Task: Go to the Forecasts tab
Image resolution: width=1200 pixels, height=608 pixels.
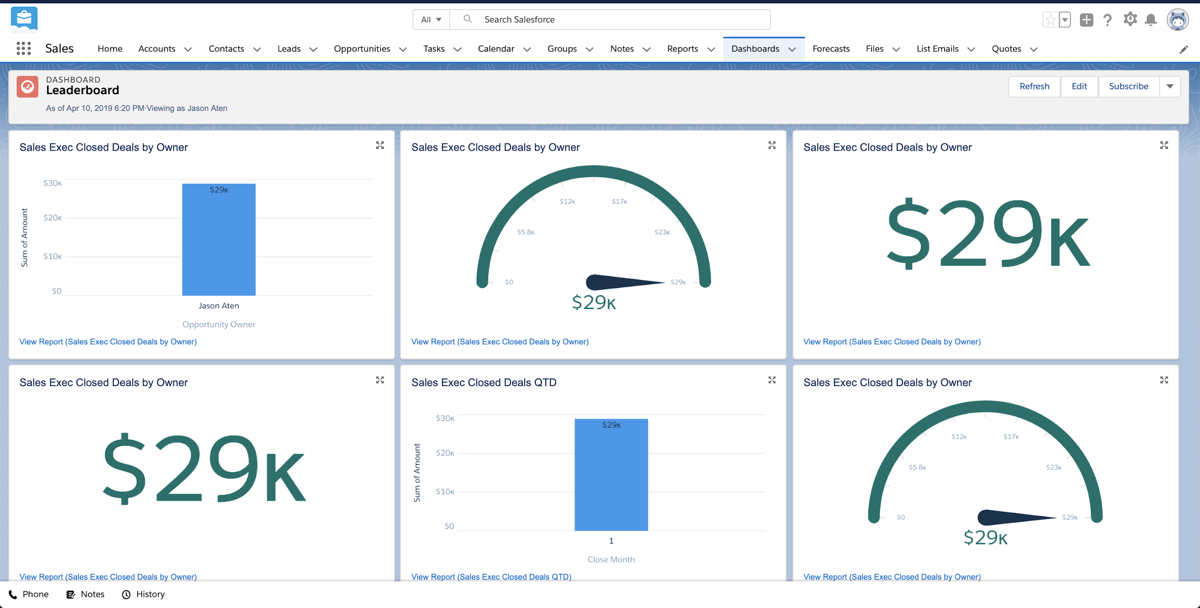Action: [x=831, y=49]
